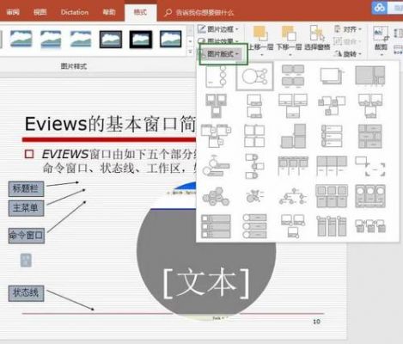Expand the picture styles gallery more button
The width and height of the screenshot is (403, 344).
point(190,52)
